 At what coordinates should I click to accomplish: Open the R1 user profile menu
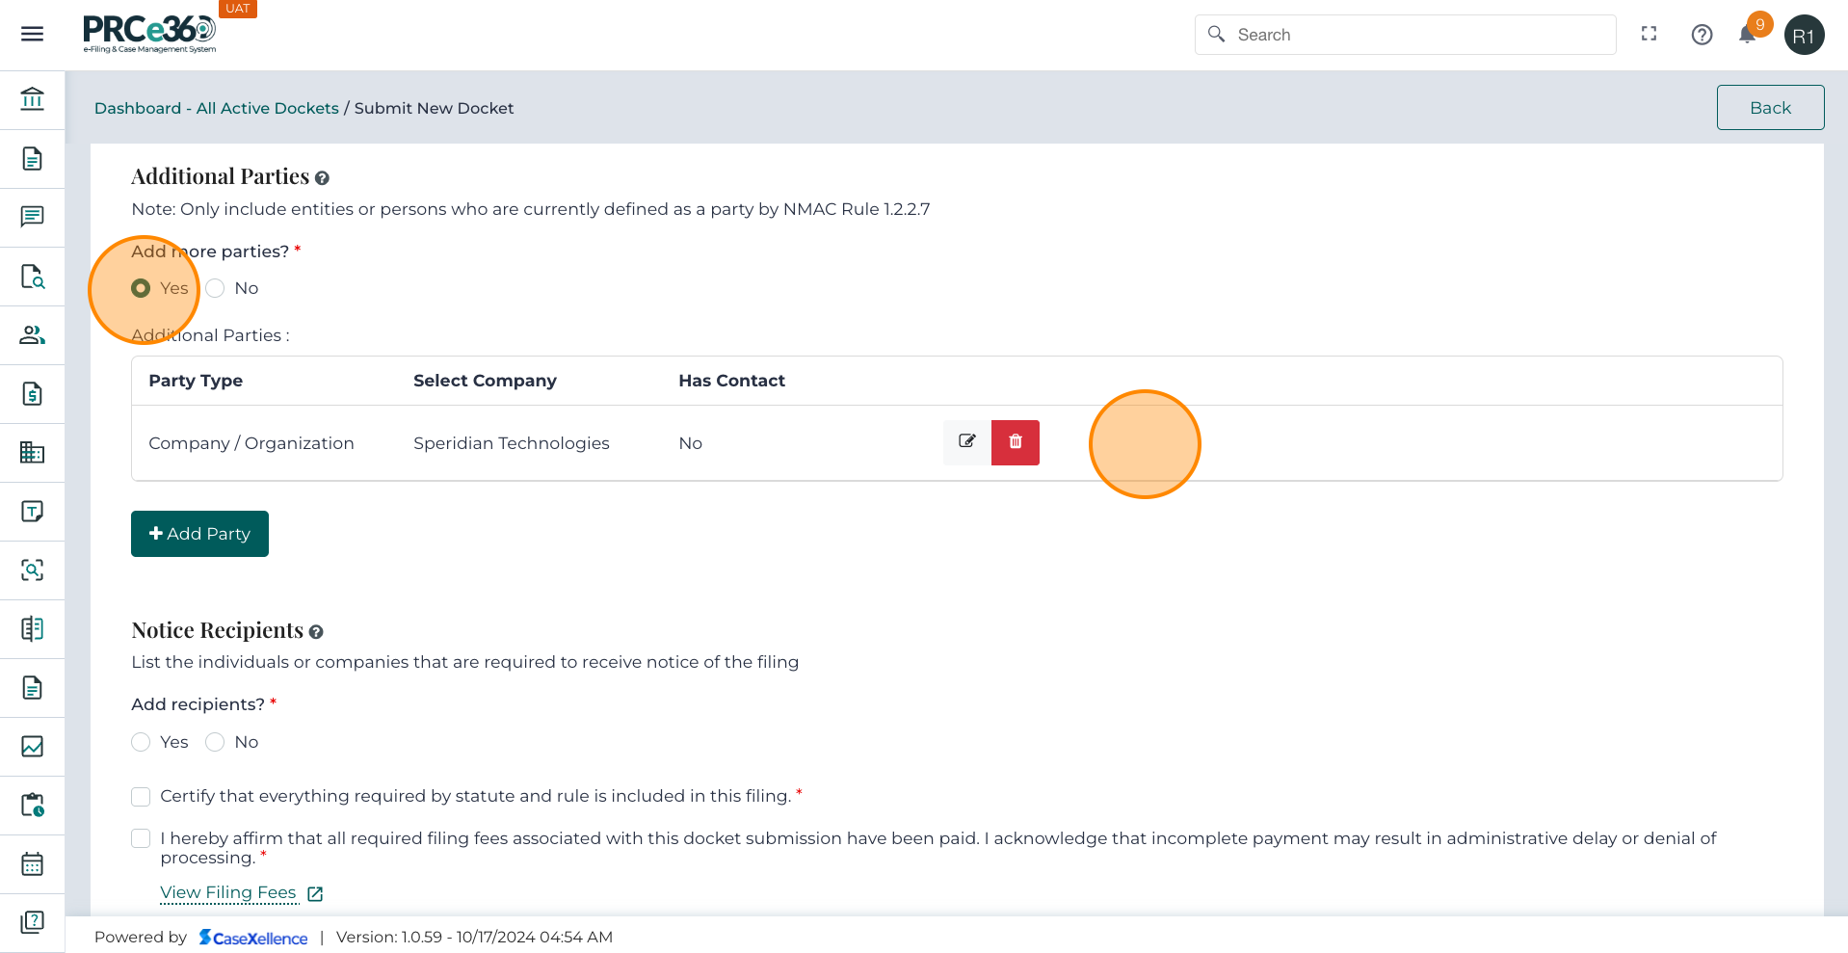click(1804, 36)
